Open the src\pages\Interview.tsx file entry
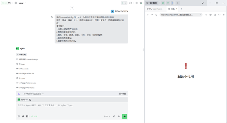Image resolution: width=227 pixels, height=123 pixels. (x=26, y=83)
